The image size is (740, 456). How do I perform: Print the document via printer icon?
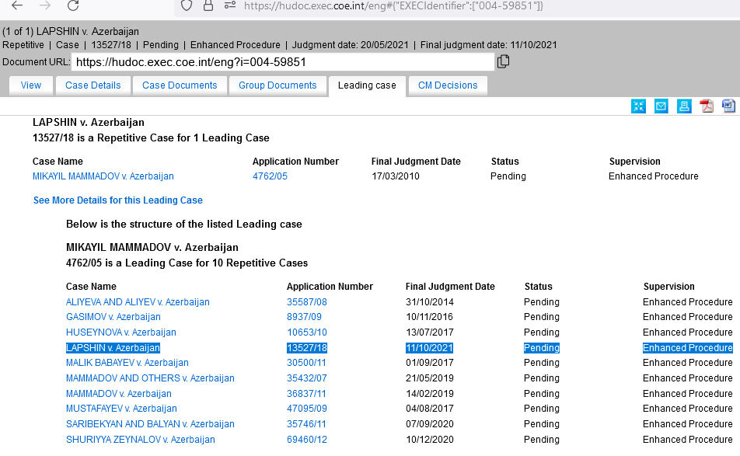point(684,106)
